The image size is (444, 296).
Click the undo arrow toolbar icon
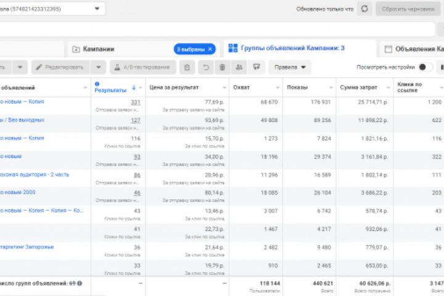pos(206,67)
